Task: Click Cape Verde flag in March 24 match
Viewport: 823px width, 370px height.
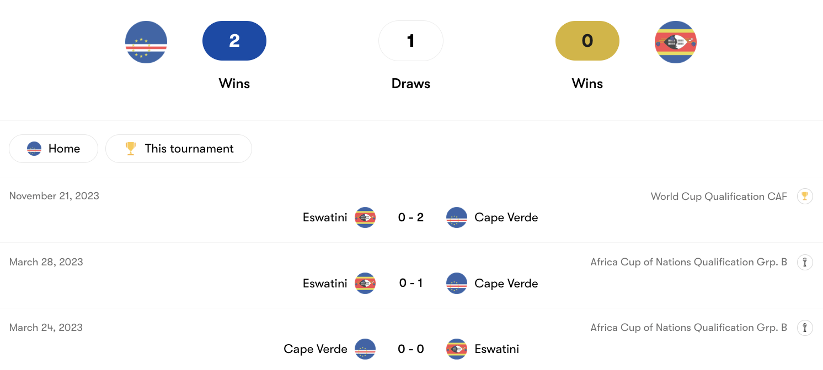Action: pos(365,349)
